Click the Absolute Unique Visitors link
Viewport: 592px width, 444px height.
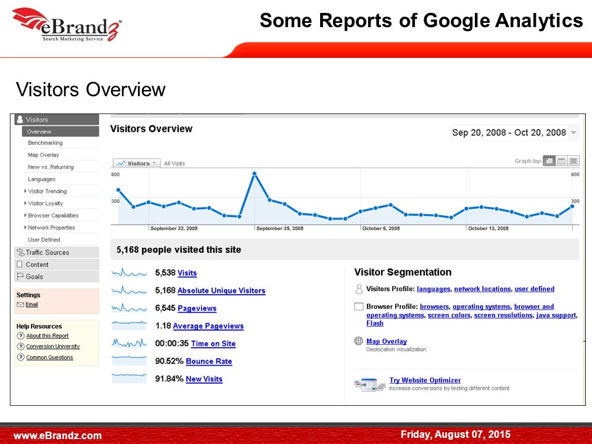pos(221,290)
